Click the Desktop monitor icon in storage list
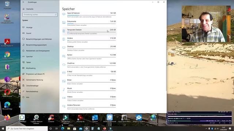 (x=64, y=48)
